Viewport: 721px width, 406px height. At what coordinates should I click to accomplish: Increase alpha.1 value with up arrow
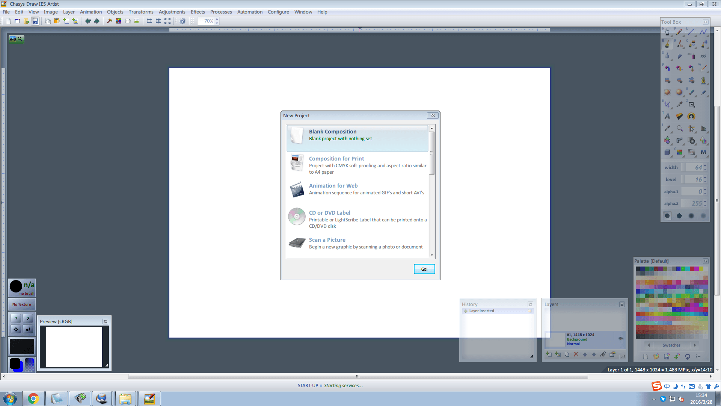point(705,189)
